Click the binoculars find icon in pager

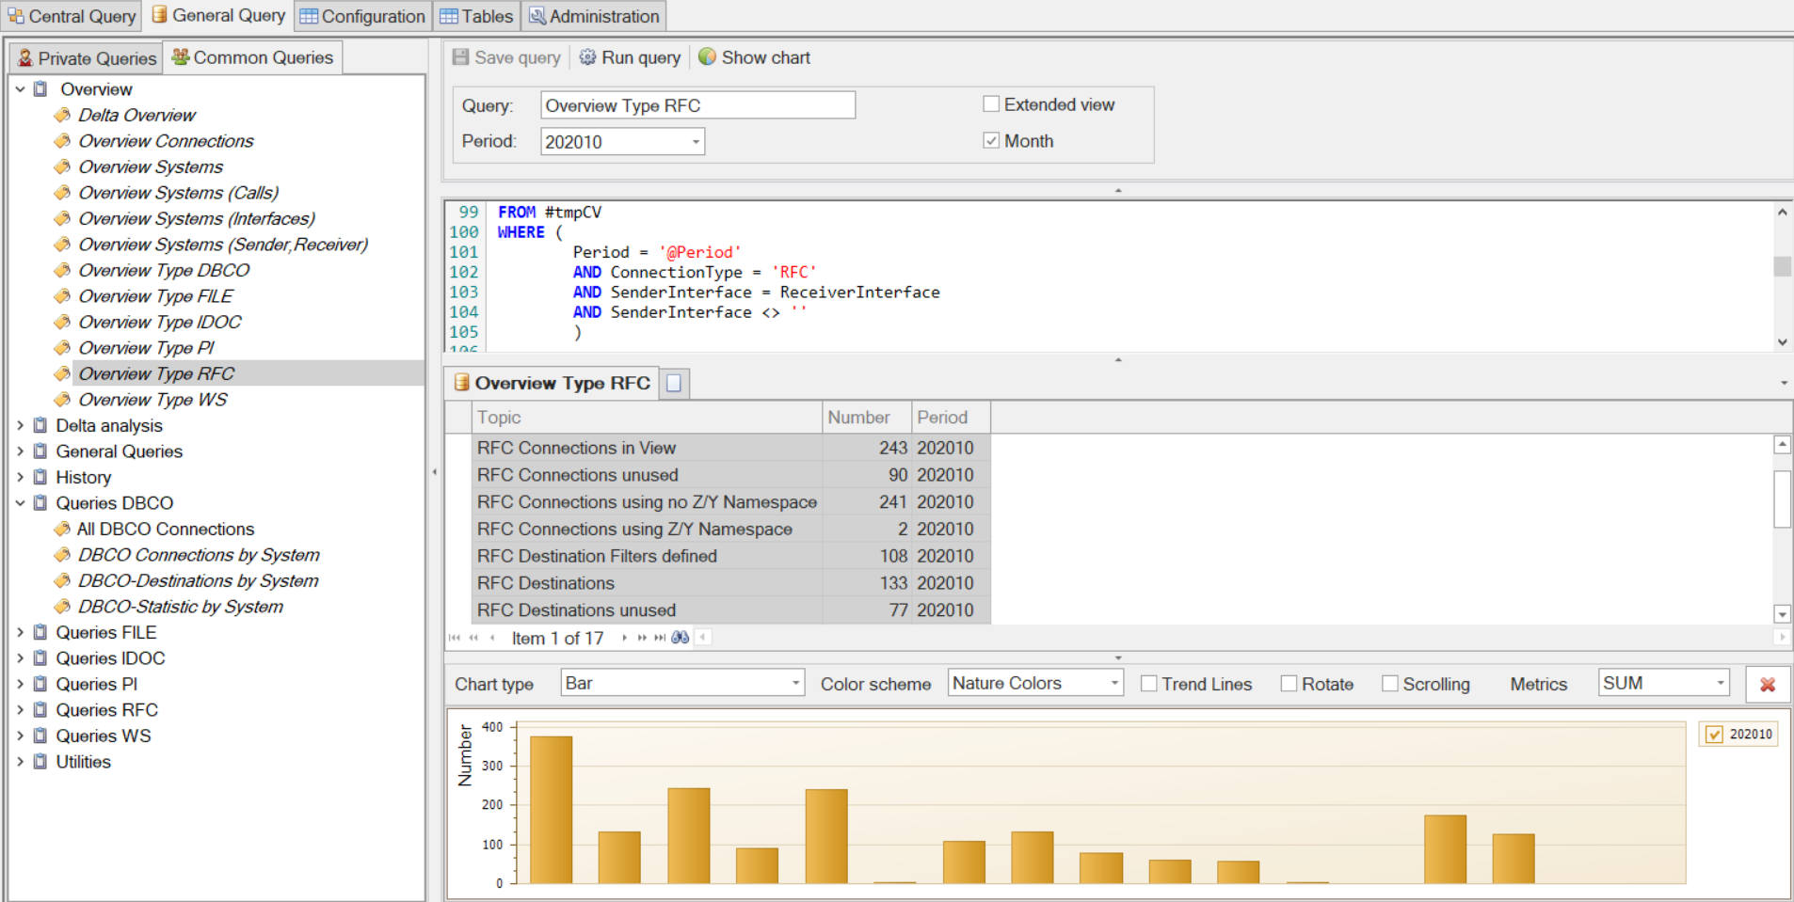(680, 638)
